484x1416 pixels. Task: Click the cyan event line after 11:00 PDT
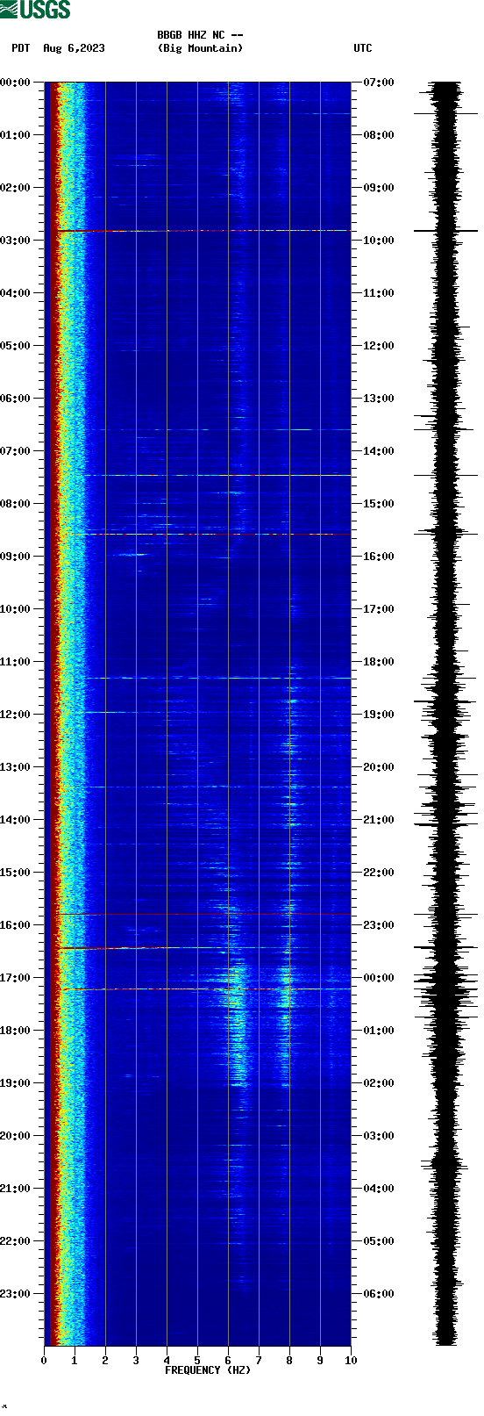(219, 678)
